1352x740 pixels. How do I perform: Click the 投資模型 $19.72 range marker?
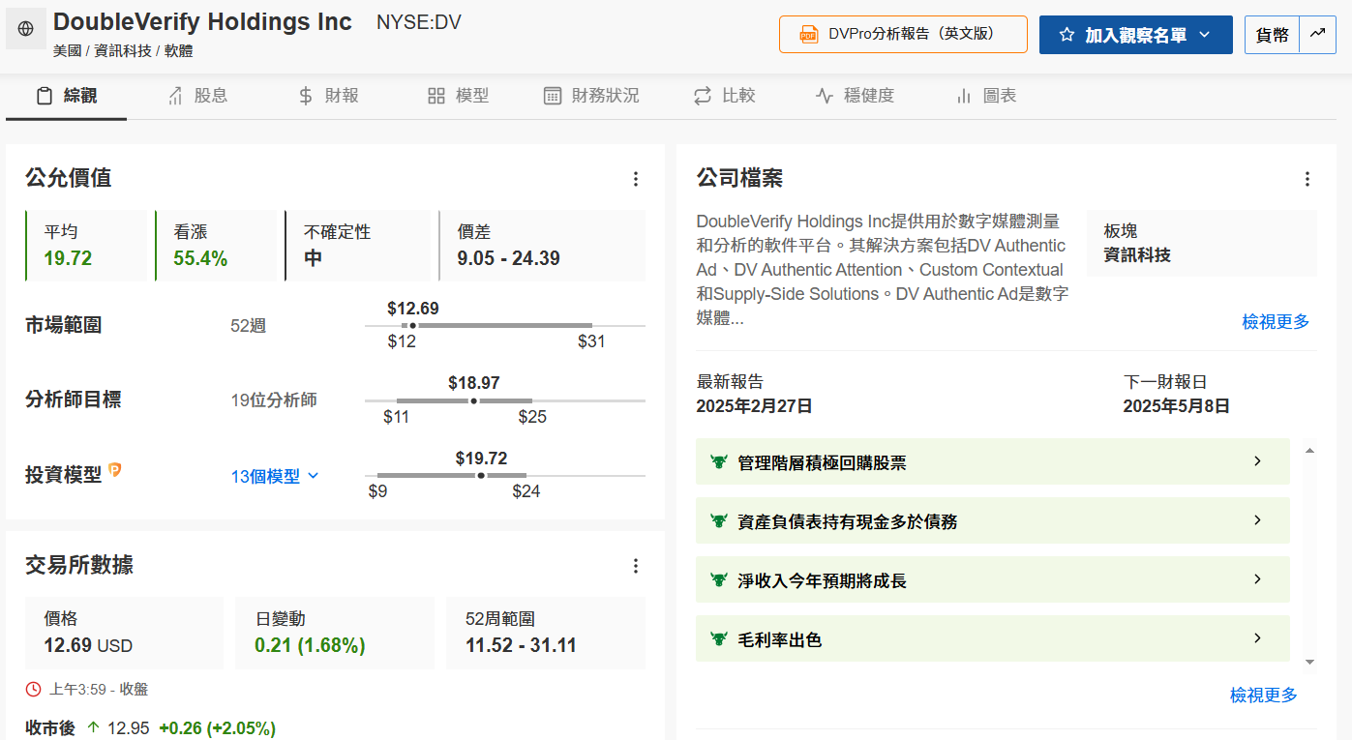(x=481, y=475)
